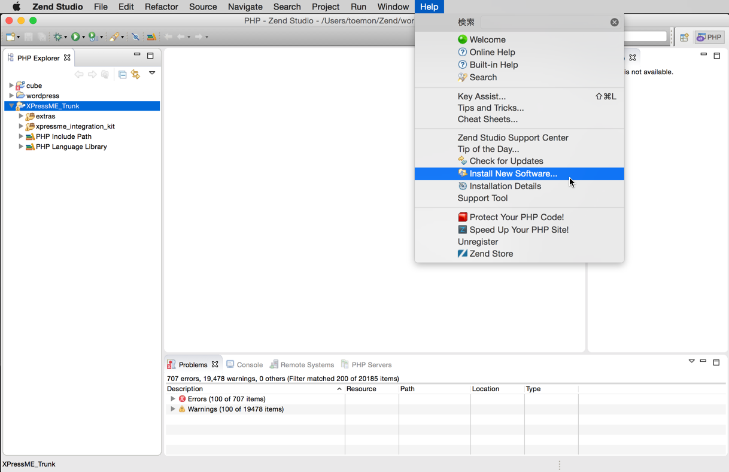Select the cube project label
729x472 pixels.
point(34,86)
